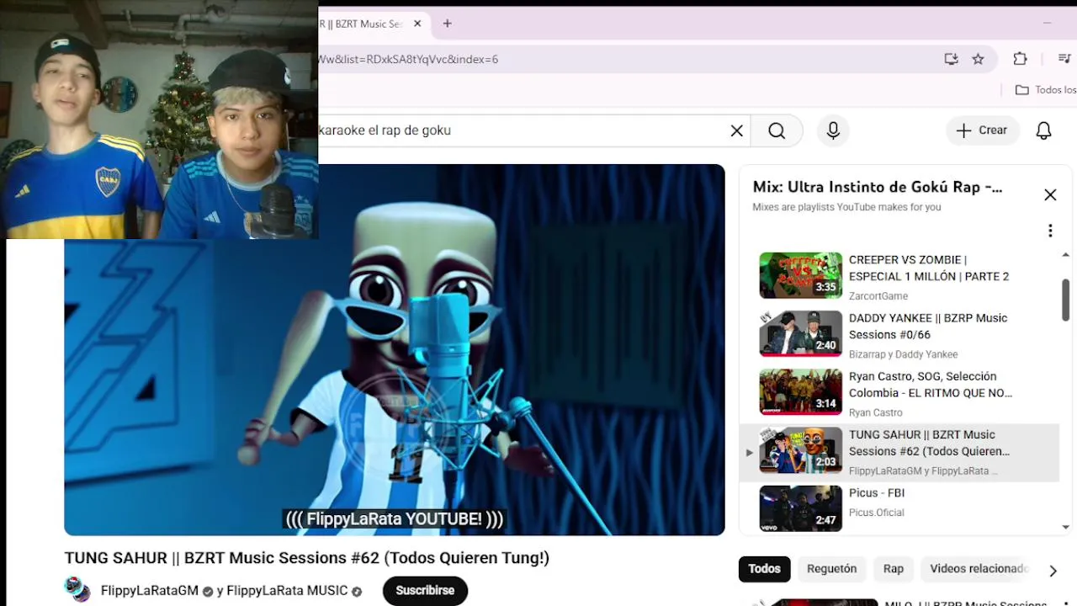Click the address bar URL text
Screen dimensions: 1077x606
408,59
